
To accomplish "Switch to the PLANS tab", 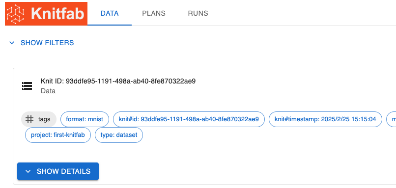I will coord(154,13).
